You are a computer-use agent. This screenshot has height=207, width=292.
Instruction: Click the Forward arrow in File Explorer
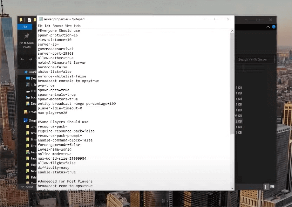click(x=30, y=59)
